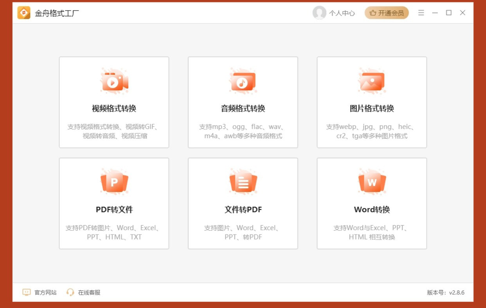Click the W Word conversion icon

pos(372,182)
